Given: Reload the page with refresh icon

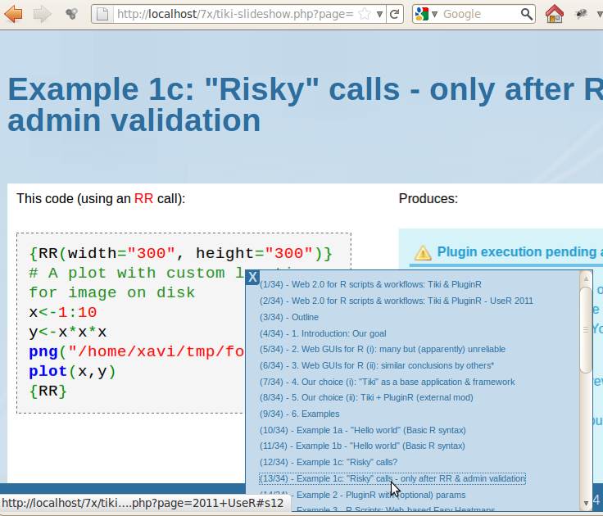Looking at the screenshot, I should [394, 14].
